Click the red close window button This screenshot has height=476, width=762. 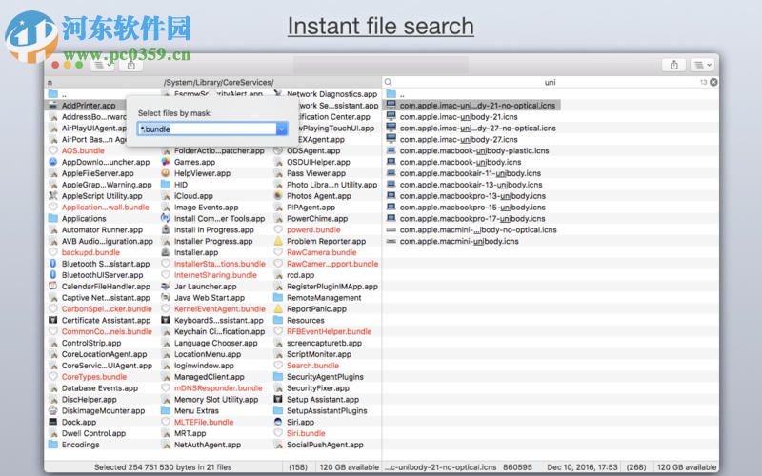(x=55, y=65)
